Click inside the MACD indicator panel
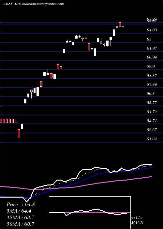163x229 pixels. [90, 213]
